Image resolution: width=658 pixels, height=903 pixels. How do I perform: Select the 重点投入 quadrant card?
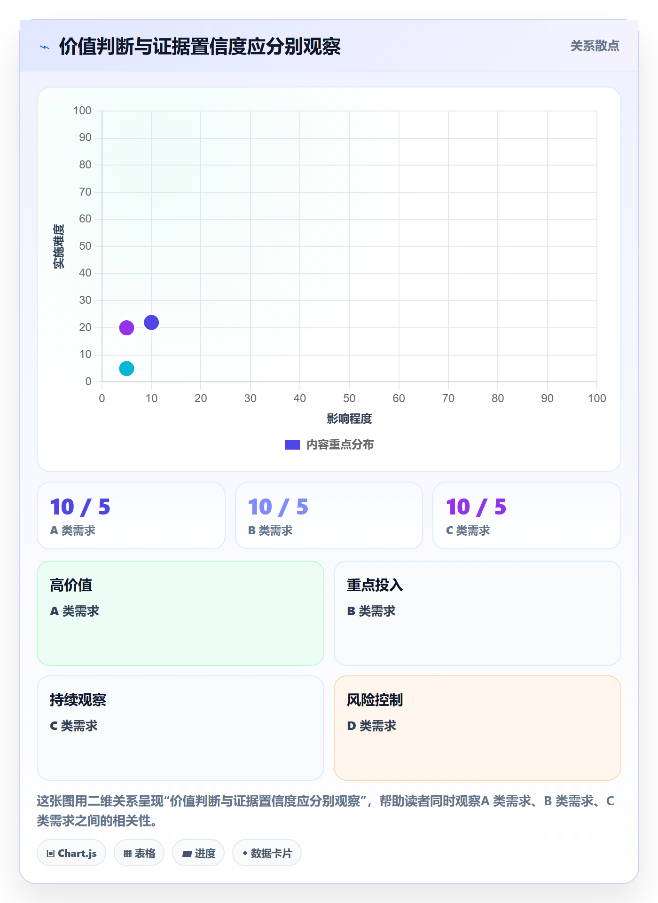pyautogui.click(x=478, y=613)
